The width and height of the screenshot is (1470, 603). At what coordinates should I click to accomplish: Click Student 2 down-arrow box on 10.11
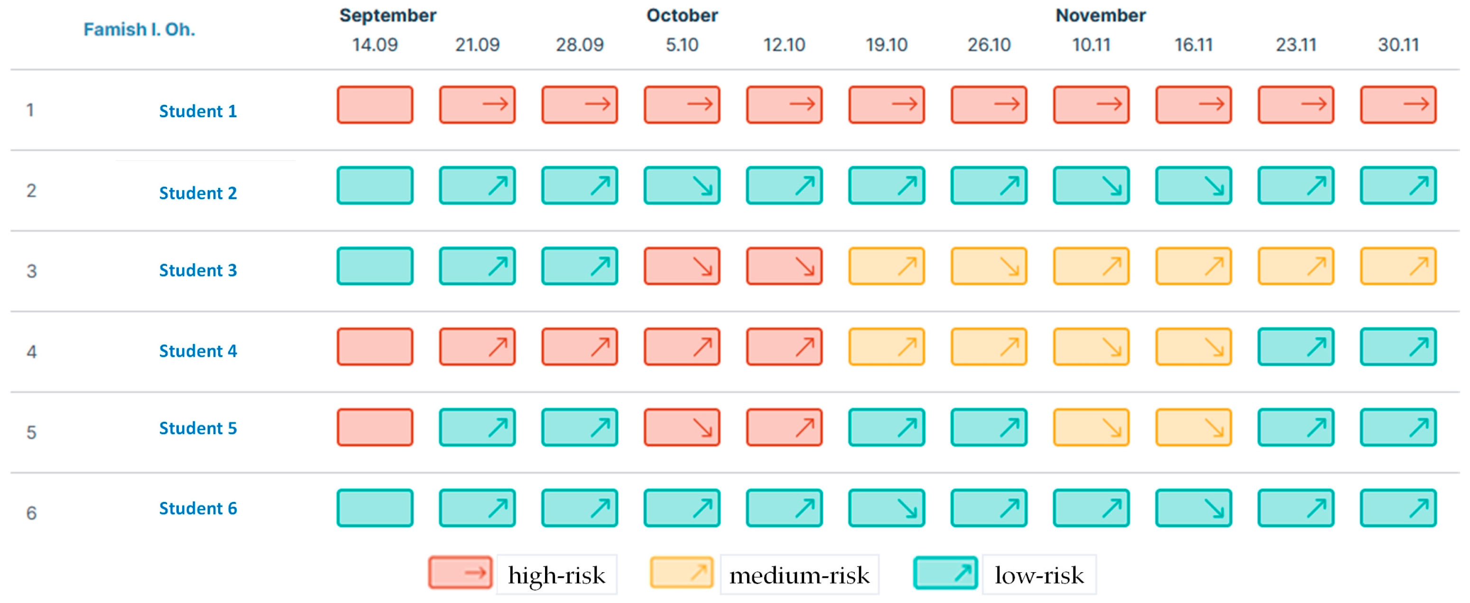point(1091,186)
